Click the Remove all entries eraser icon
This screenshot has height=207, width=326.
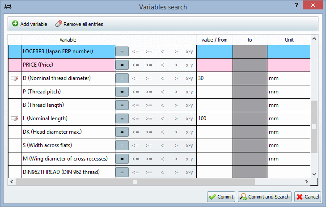58,24
